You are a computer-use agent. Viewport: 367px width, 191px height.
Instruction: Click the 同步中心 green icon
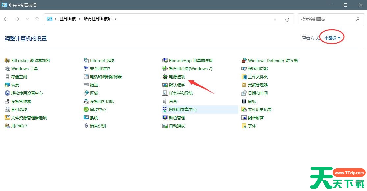point(86,109)
